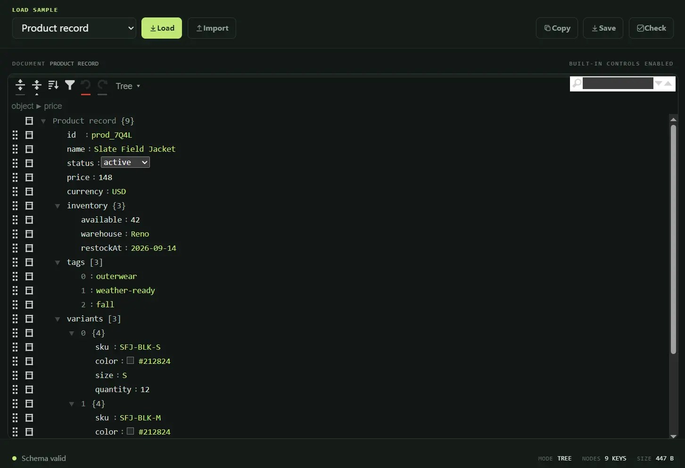
Task: Click drag handle of variants row
Action: pyautogui.click(x=15, y=319)
